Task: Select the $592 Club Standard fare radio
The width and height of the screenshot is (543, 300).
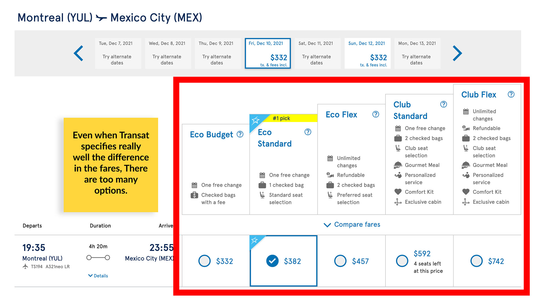Action: 402,261
